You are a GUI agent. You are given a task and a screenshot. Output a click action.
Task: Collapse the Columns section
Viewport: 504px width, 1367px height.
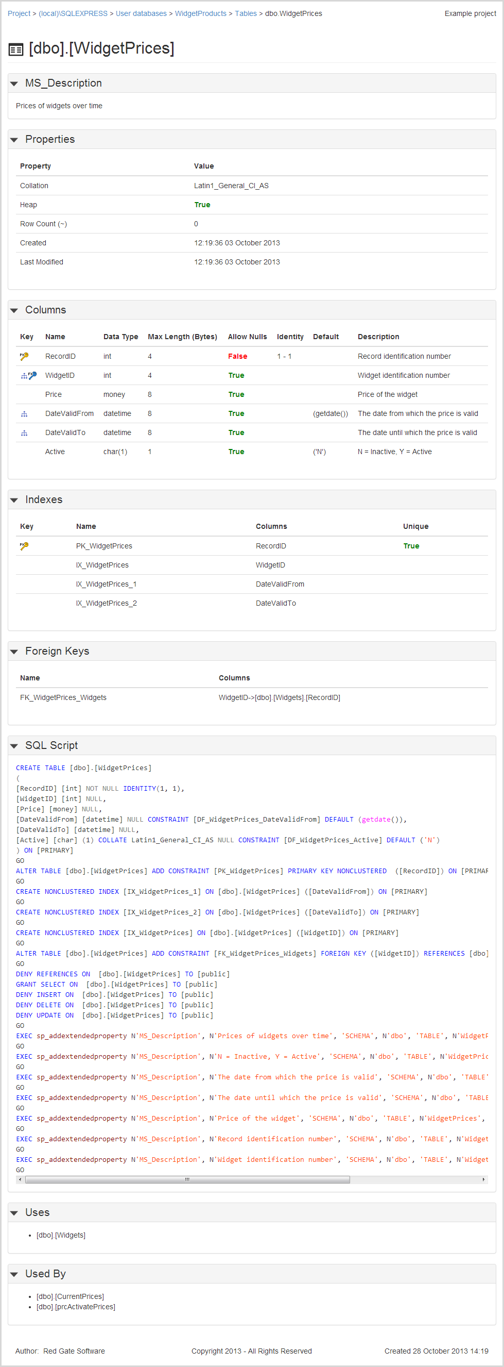coord(14,310)
